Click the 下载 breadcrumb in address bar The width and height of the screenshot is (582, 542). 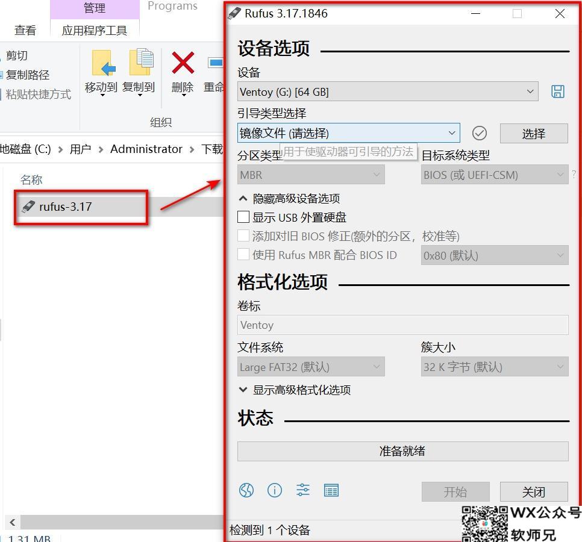212,149
